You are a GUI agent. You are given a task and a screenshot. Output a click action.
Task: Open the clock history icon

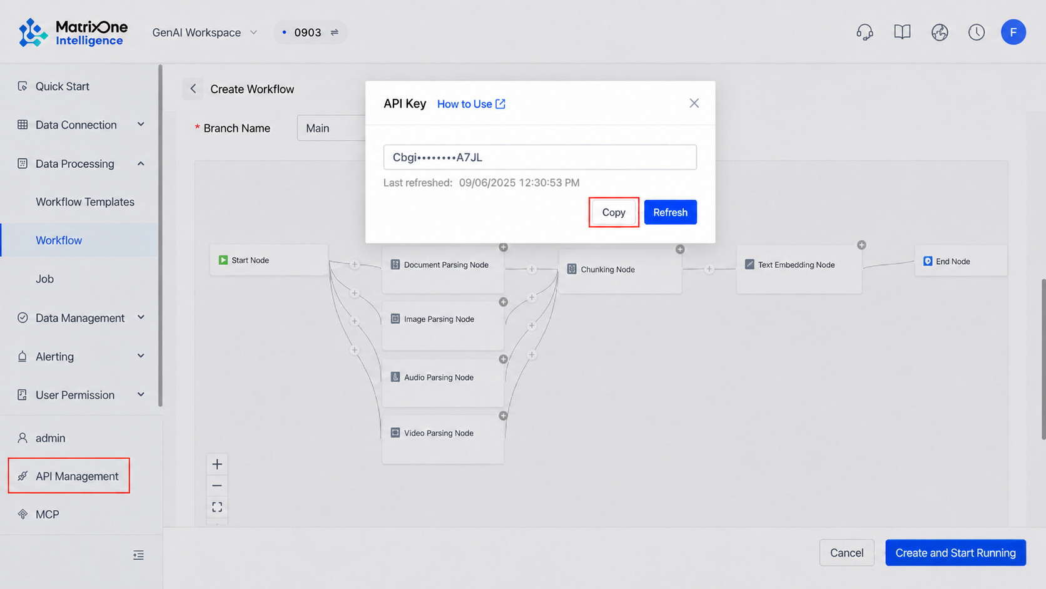click(977, 32)
